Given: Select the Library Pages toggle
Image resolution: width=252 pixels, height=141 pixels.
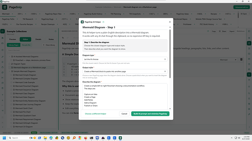Looking at the screenshot, I should click(x=14, y=45).
